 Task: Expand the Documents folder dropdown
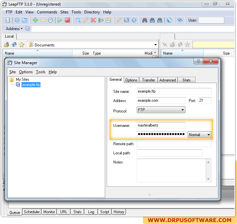coord(155,45)
